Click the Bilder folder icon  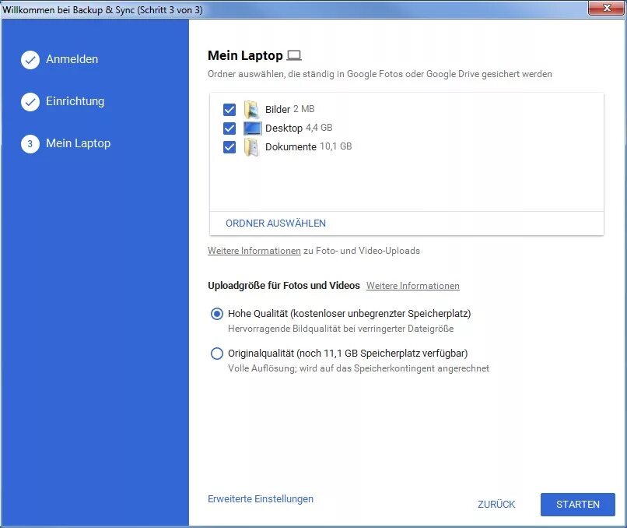coord(252,110)
